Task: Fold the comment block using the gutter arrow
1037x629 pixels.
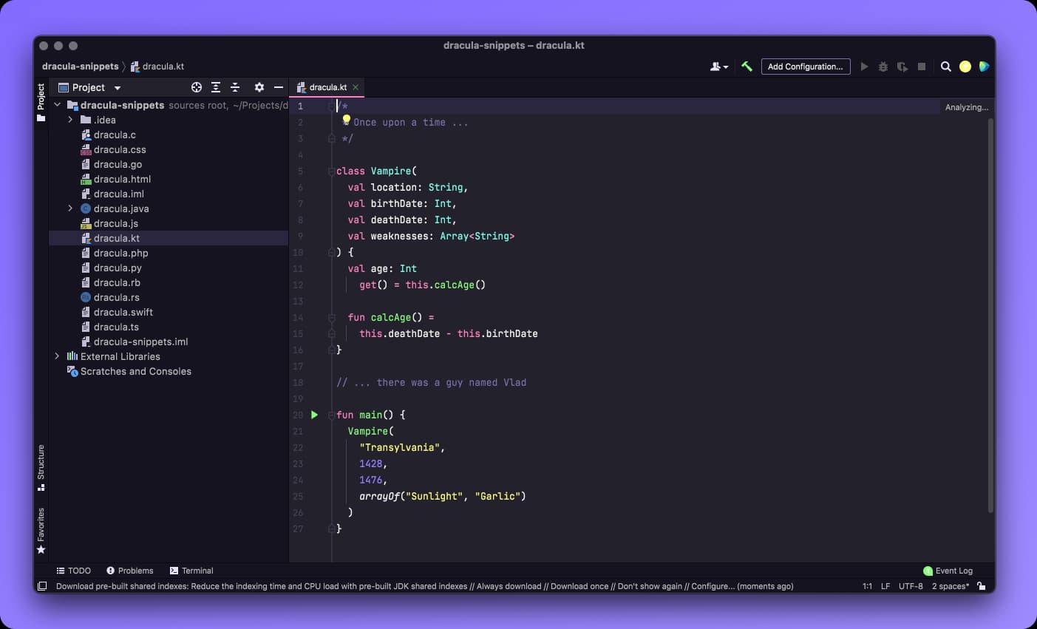Action: point(330,106)
